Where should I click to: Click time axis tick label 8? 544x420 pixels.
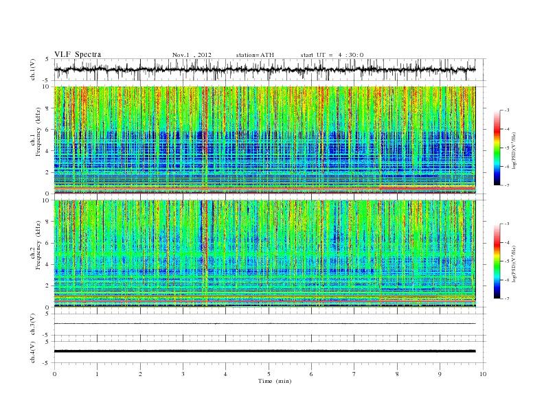pos(397,374)
